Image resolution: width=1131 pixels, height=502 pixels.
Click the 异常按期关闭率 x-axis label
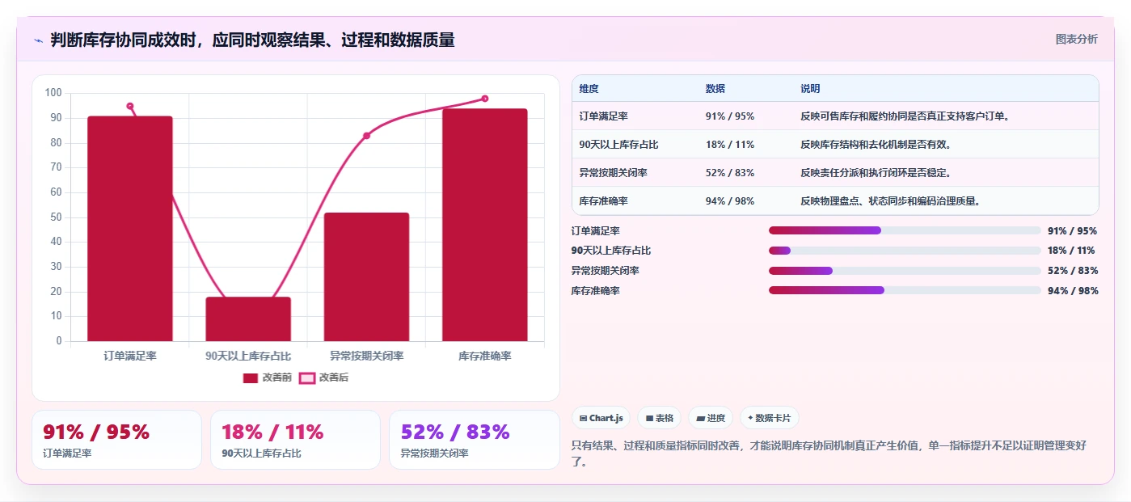[x=366, y=356]
